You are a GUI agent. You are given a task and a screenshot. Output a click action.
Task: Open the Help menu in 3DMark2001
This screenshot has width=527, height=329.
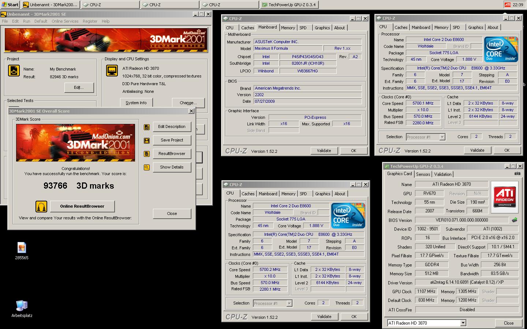pyautogui.click(x=106, y=21)
